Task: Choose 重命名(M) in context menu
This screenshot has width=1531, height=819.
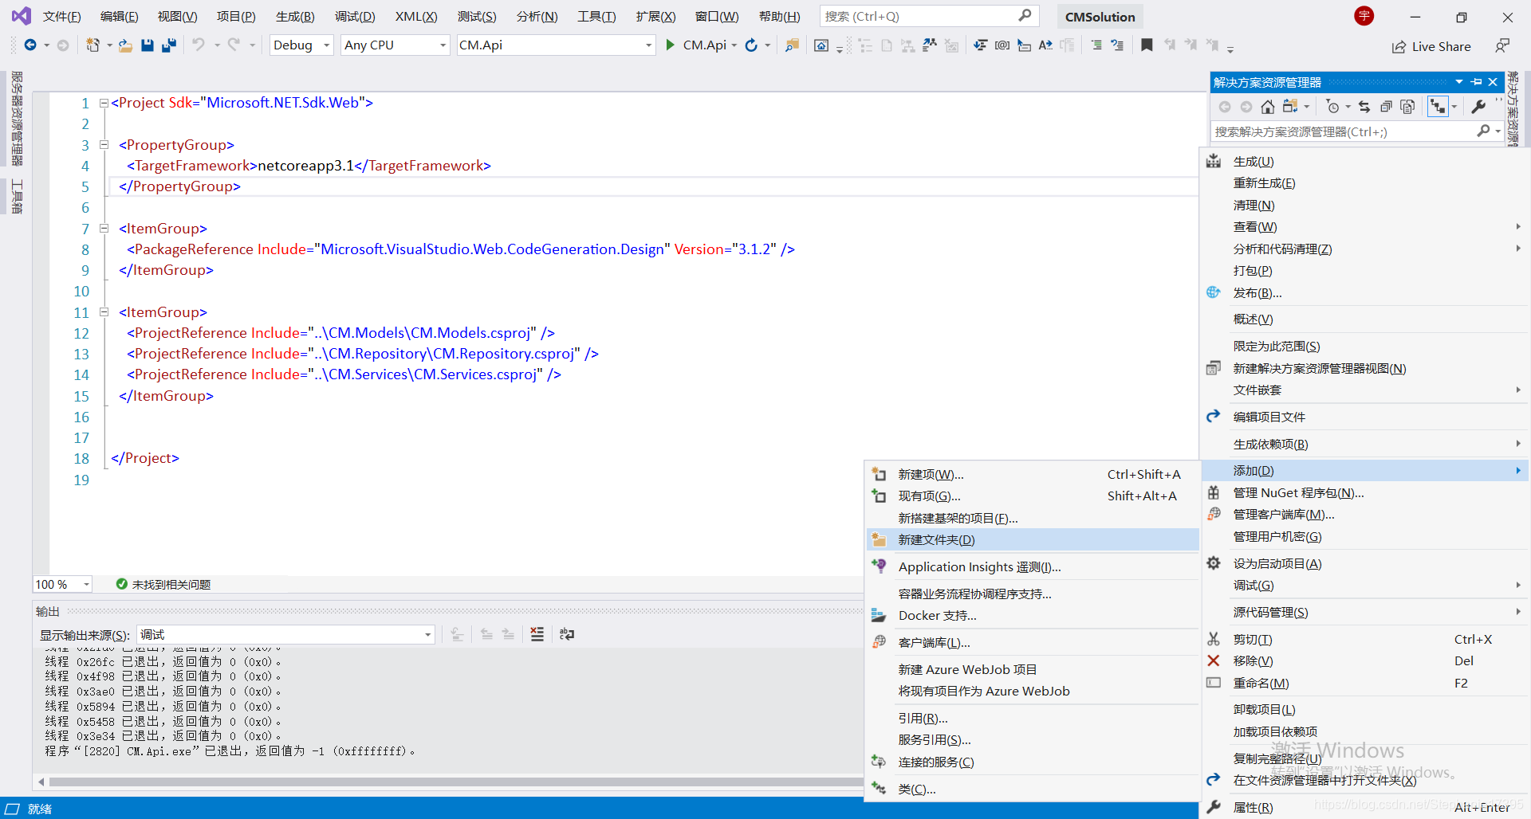Action: click(x=1365, y=684)
